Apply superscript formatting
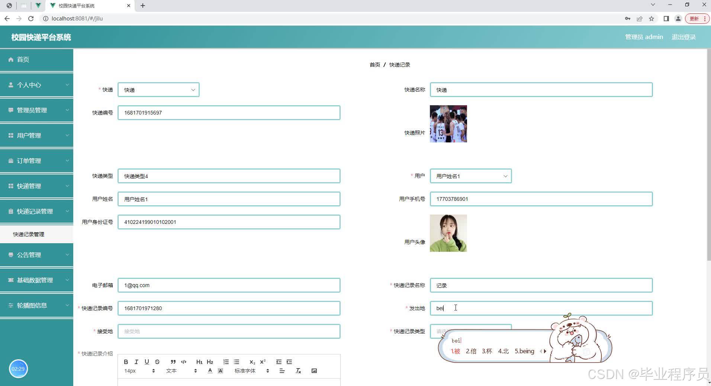Viewport: 711px width, 386px height. click(x=263, y=362)
